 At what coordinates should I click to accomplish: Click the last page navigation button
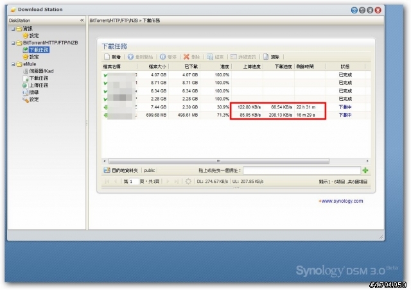tap(177, 182)
